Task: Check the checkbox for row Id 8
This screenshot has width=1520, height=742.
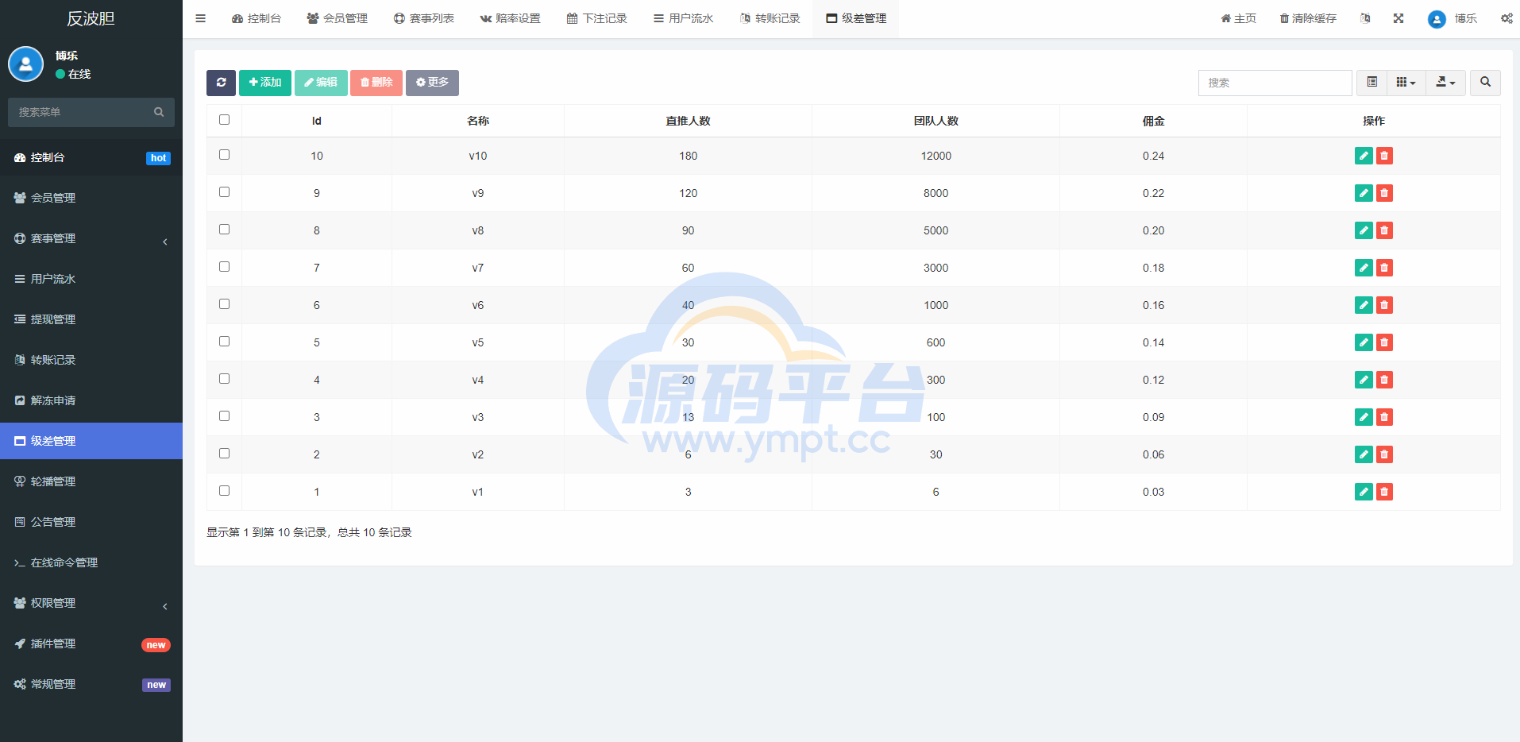Action: pyautogui.click(x=224, y=230)
